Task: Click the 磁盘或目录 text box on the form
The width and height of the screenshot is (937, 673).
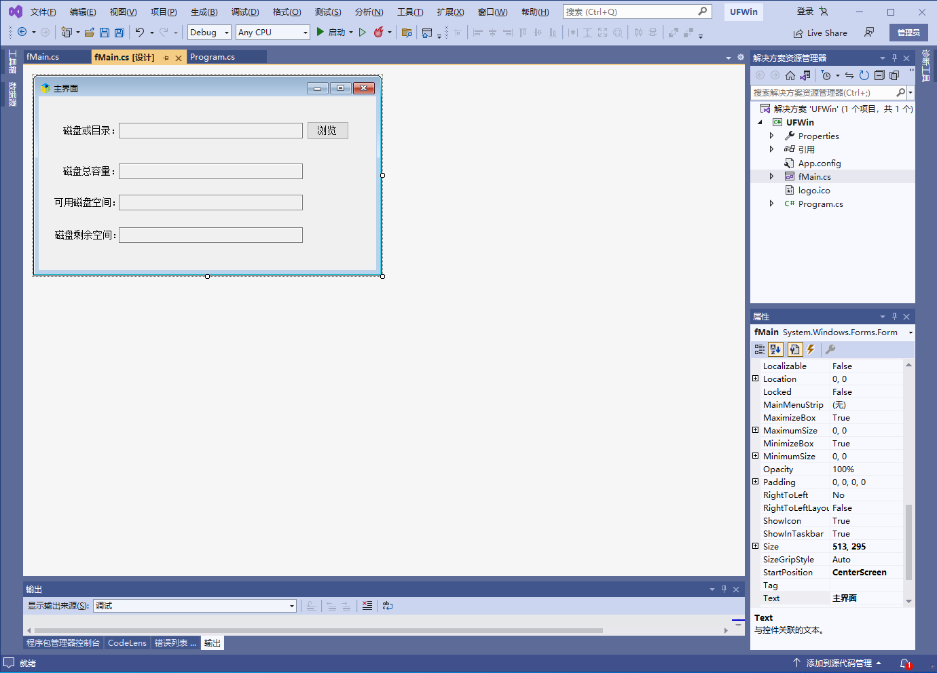Action: click(x=210, y=130)
